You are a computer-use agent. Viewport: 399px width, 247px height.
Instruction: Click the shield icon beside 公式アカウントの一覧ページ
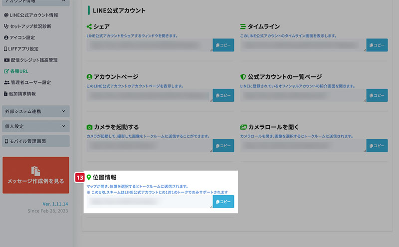coord(243,77)
